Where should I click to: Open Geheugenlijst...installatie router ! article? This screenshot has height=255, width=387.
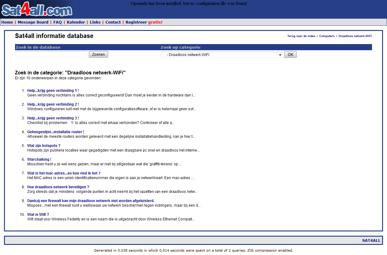55,132
